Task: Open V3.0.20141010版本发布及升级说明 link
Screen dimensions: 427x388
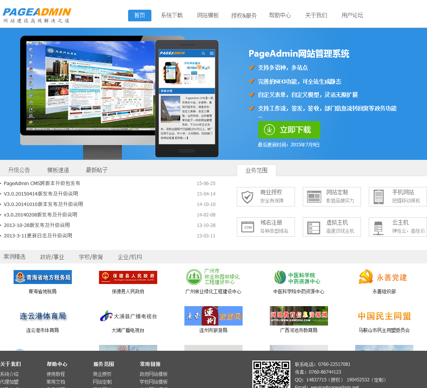Action: [x=43, y=204]
